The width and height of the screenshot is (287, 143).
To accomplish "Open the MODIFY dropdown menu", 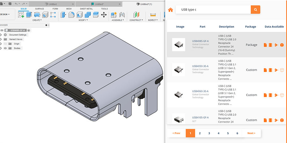I will point(83,20).
